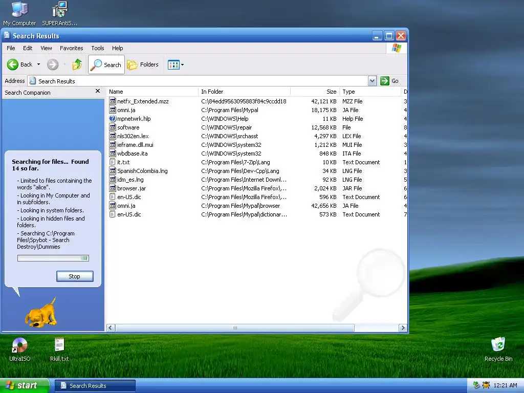This screenshot has width=524, height=393.
Task: Click inside the Address field
Action: [199, 81]
